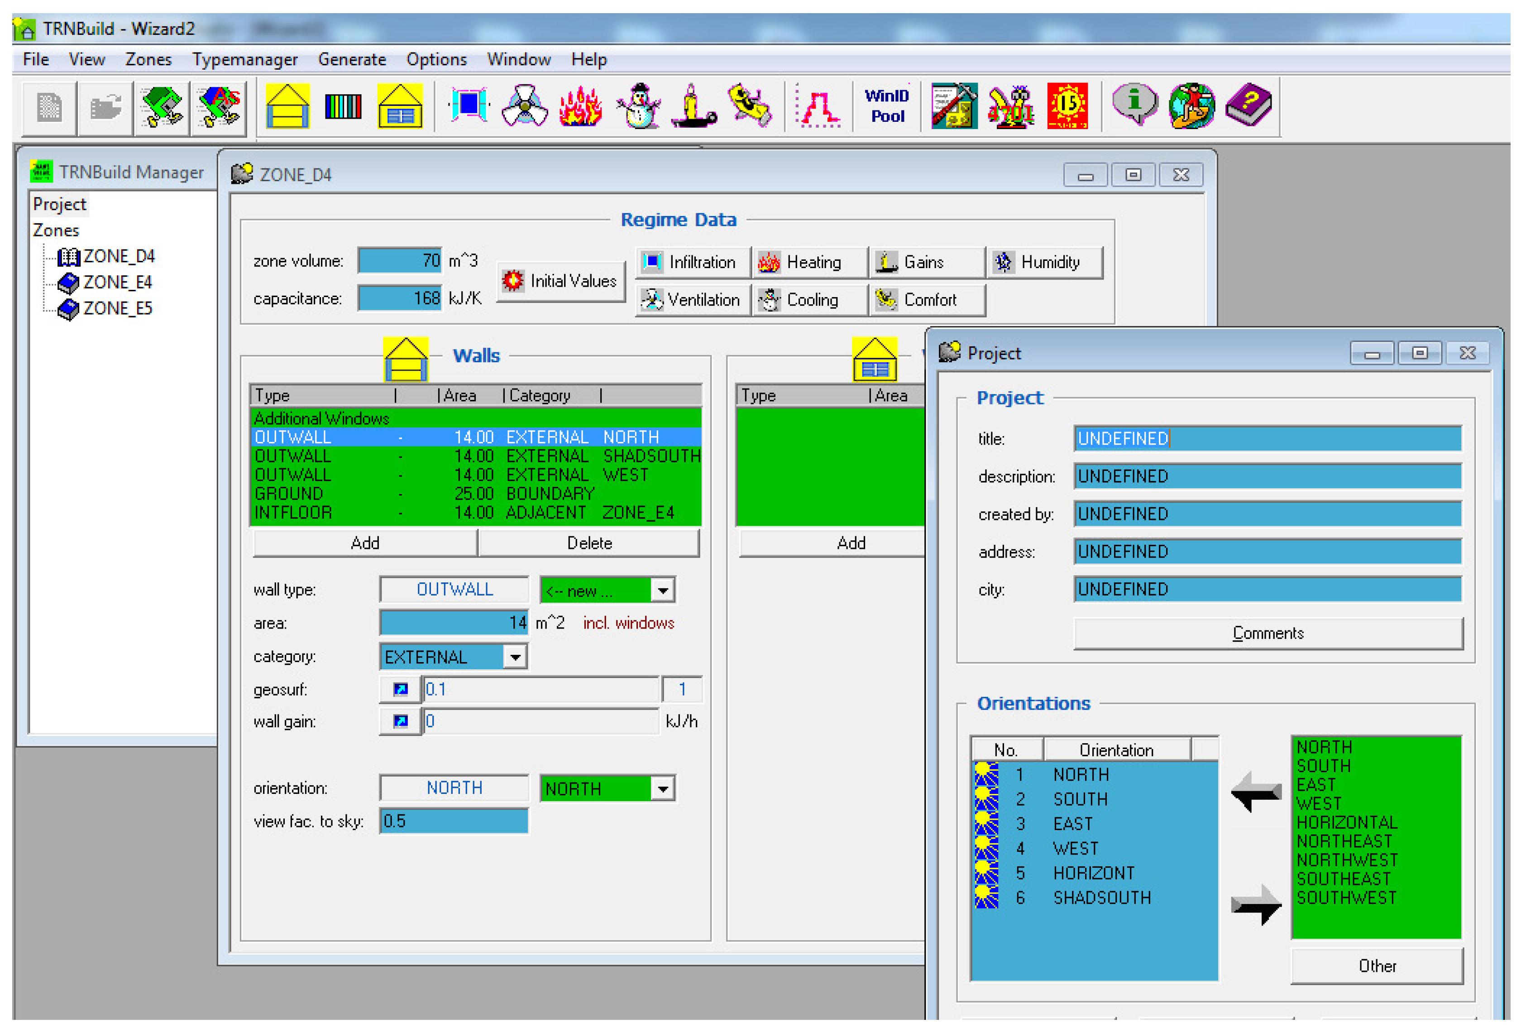Viewport: 1526px width, 1033px height.
Task: Click the heating flames toolbar icon
Action: pyautogui.click(x=580, y=106)
